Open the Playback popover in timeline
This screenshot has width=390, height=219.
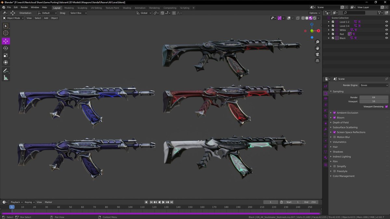pyautogui.click(x=16, y=202)
